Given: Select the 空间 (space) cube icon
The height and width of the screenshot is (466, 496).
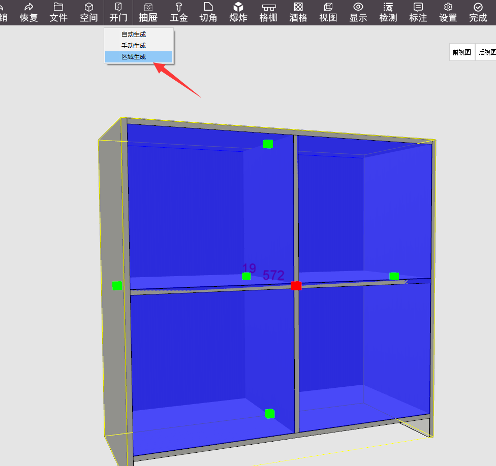Looking at the screenshot, I should coord(89,12).
